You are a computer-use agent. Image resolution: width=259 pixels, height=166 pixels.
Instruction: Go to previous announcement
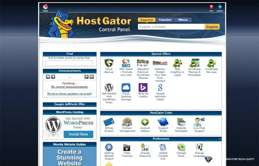53,77
